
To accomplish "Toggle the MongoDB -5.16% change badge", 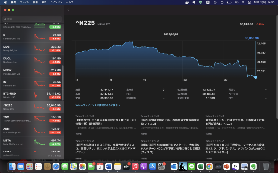I will click(55, 50).
